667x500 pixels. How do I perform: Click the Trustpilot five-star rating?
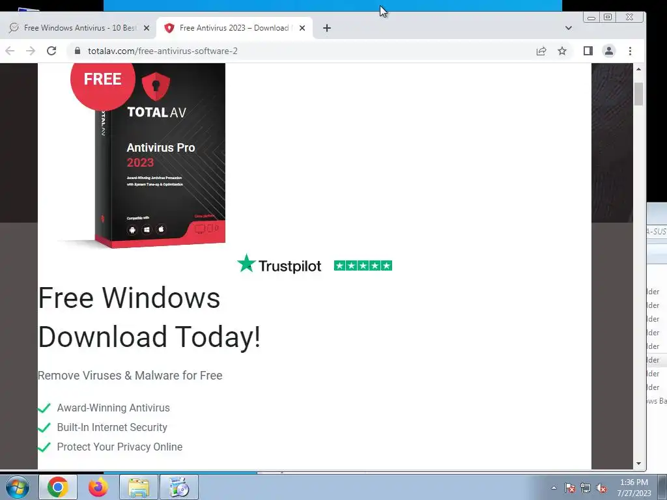(x=363, y=266)
